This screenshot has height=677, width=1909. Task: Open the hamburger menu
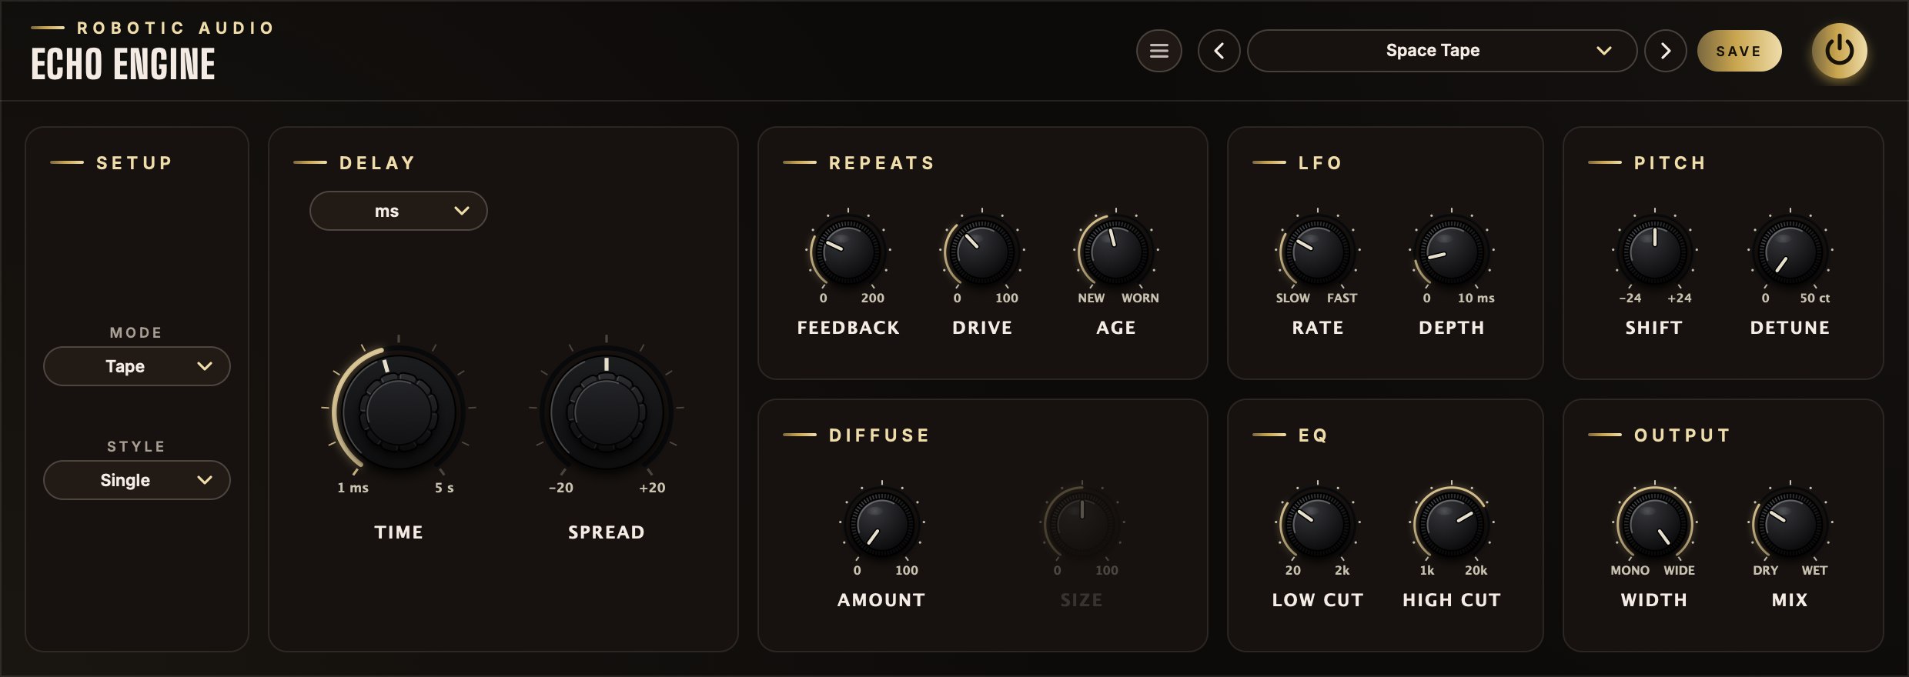pyautogui.click(x=1158, y=51)
